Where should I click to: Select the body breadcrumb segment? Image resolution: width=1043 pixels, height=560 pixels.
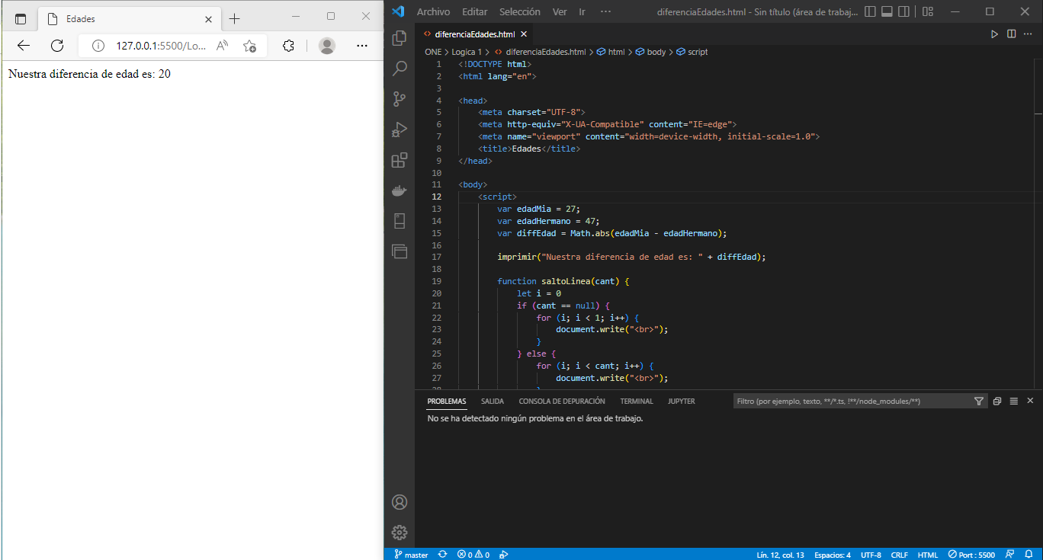pos(650,52)
